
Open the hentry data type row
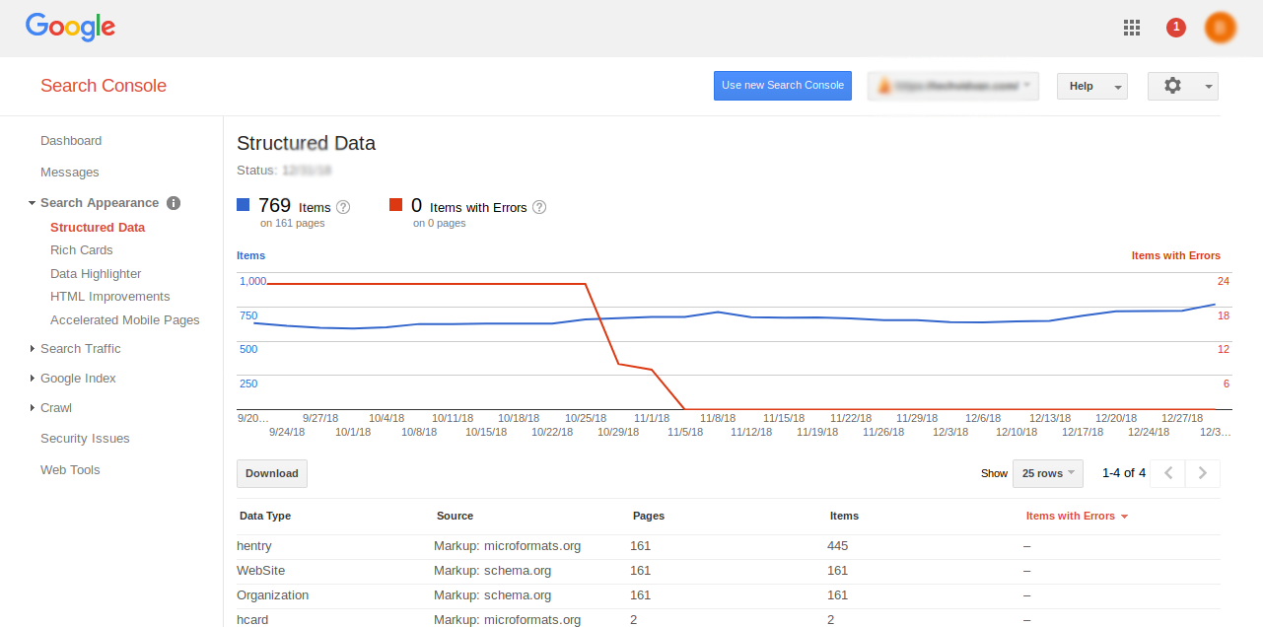pyautogui.click(x=252, y=546)
